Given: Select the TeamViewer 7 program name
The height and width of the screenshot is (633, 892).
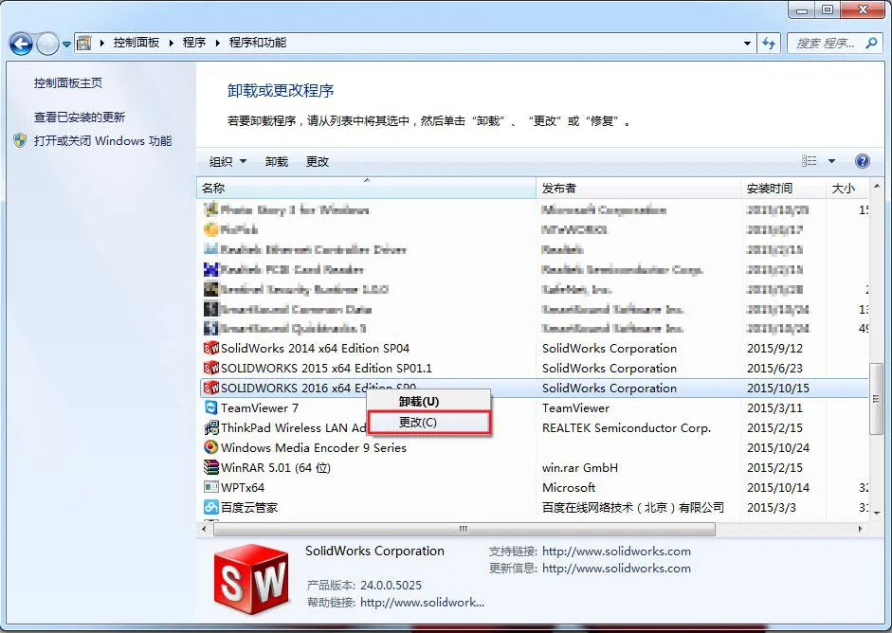Looking at the screenshot, I should click(x=260, y=407).
